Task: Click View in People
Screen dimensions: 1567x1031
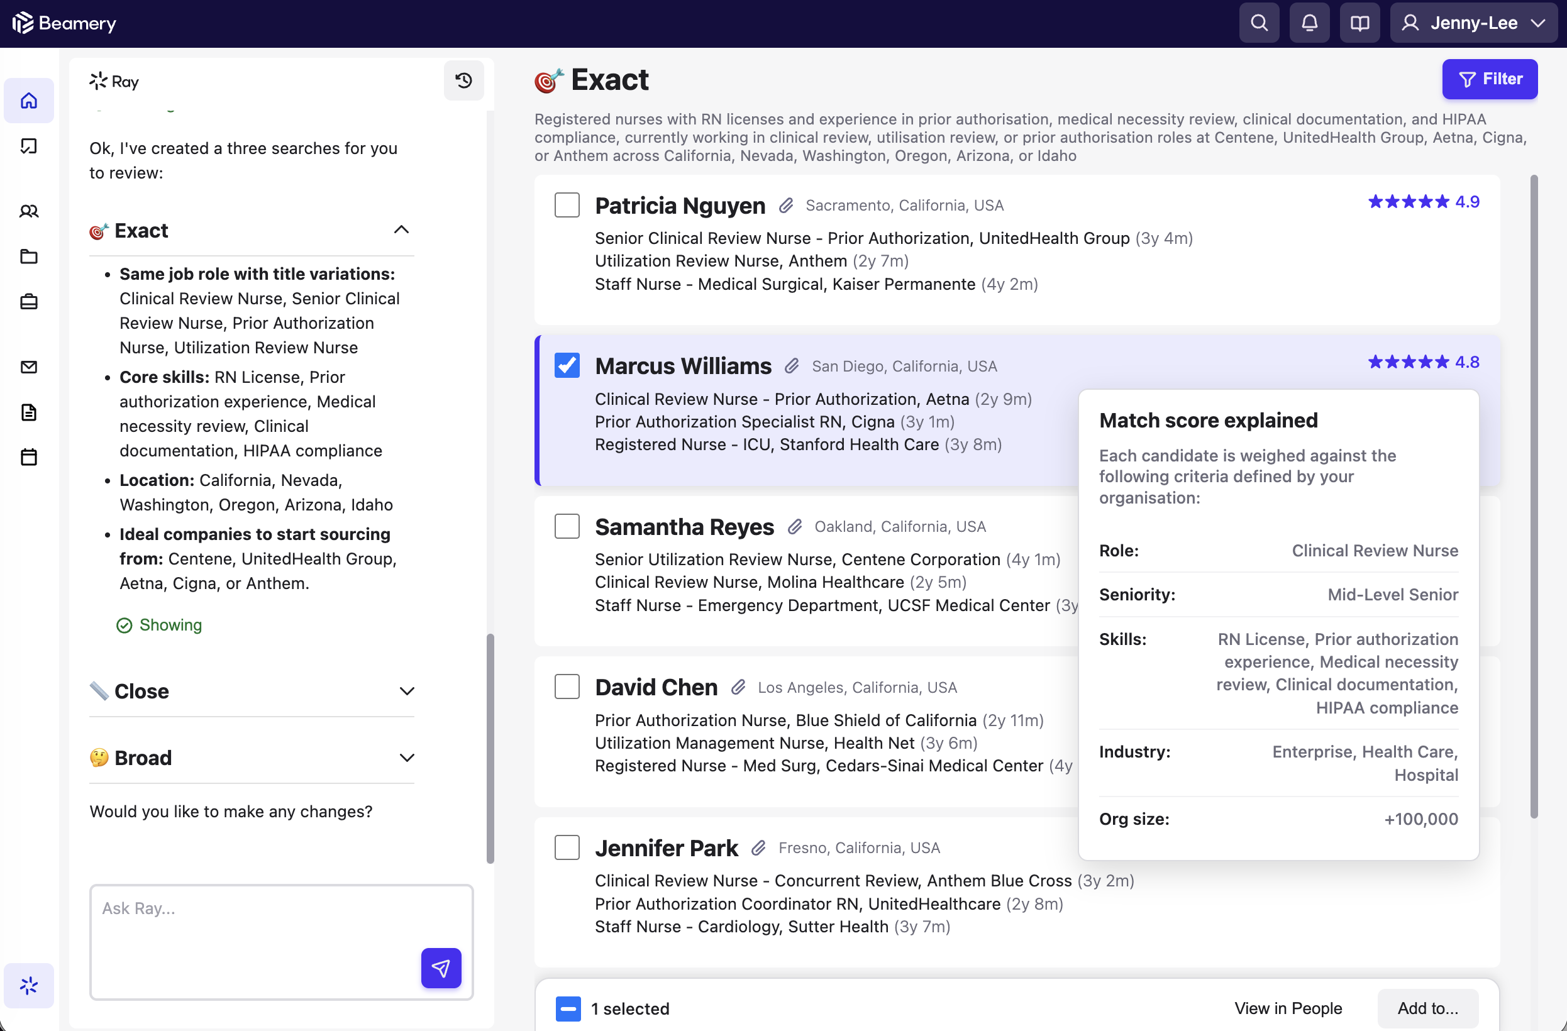Action: pos(1288,1008)
